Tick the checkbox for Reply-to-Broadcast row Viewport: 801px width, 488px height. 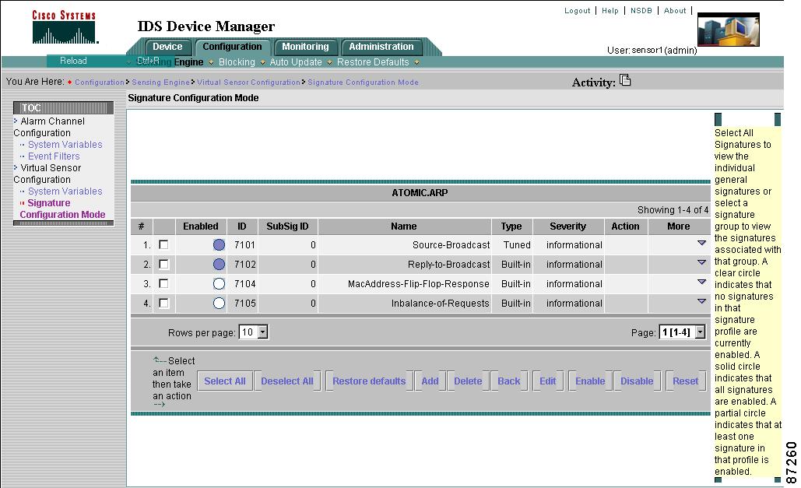tap(163, 265)
